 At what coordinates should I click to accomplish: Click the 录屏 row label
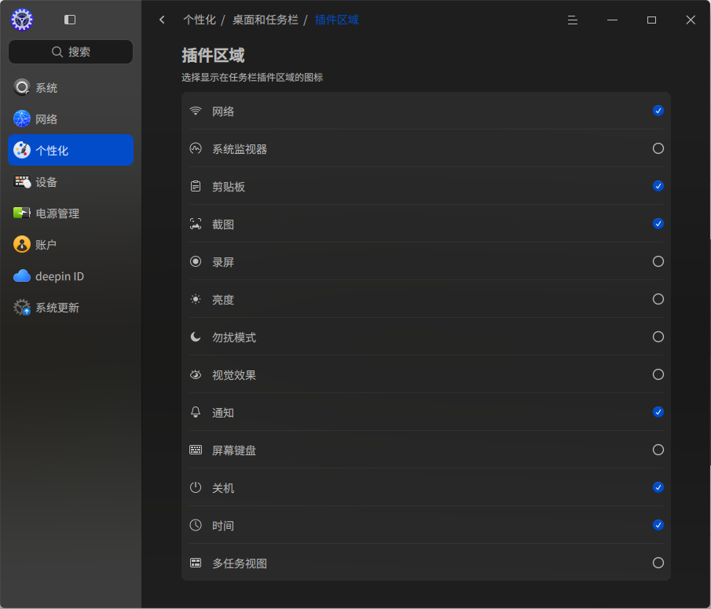point(223,262)
